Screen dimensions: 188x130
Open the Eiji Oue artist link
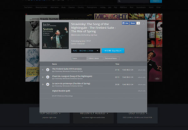tap(94, 35)
